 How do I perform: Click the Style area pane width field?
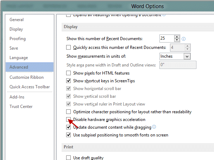[178, 65]
